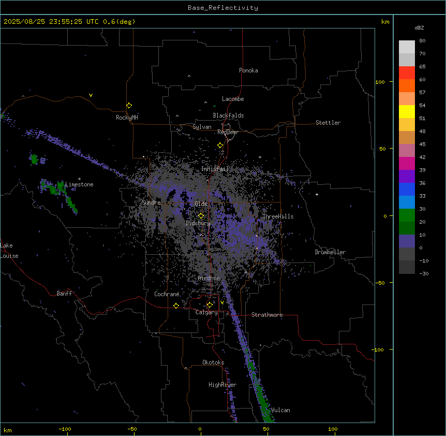Click the RockyMH label

click(127, 118)
